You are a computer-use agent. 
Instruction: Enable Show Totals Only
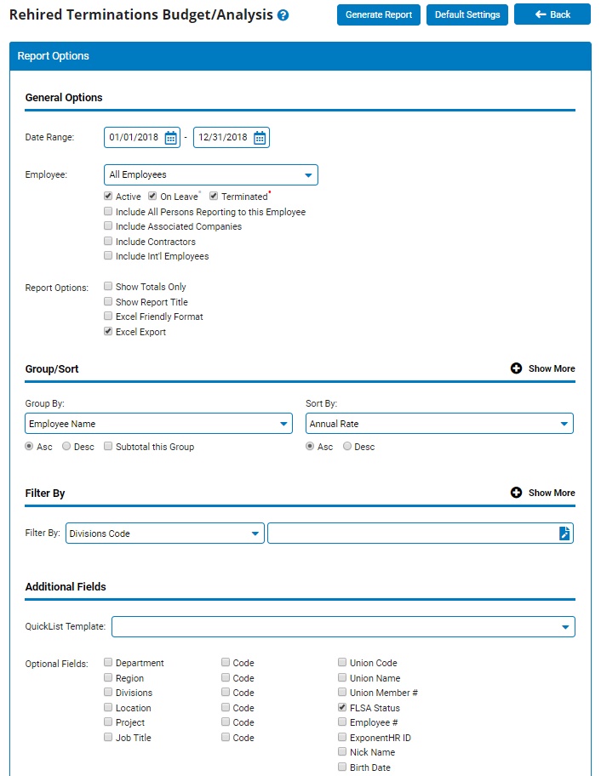pyautogui.click(x=108, y=286)
